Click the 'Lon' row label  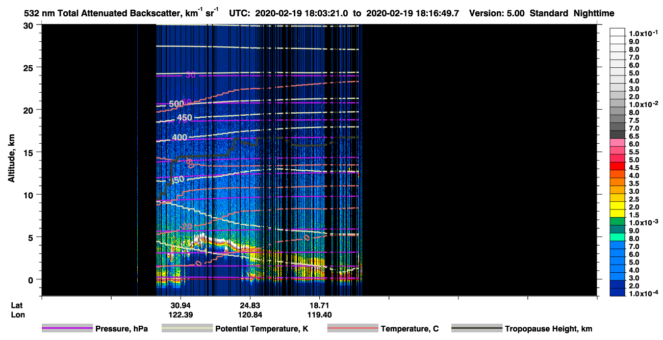18,315
